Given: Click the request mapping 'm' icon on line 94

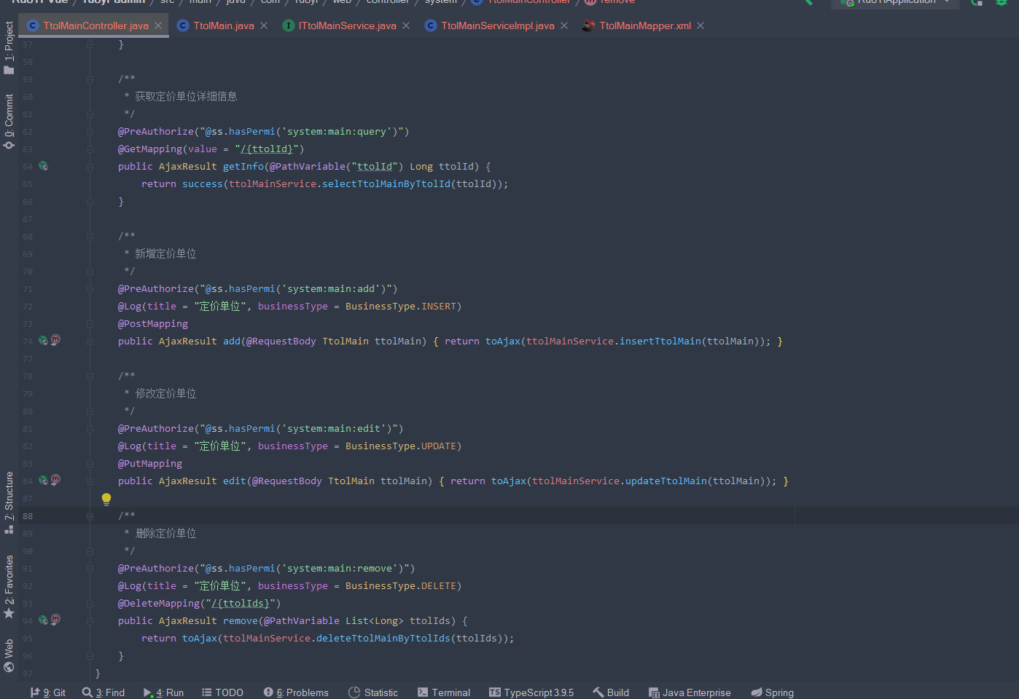Looking at the screenshot, I should (55, 620).
